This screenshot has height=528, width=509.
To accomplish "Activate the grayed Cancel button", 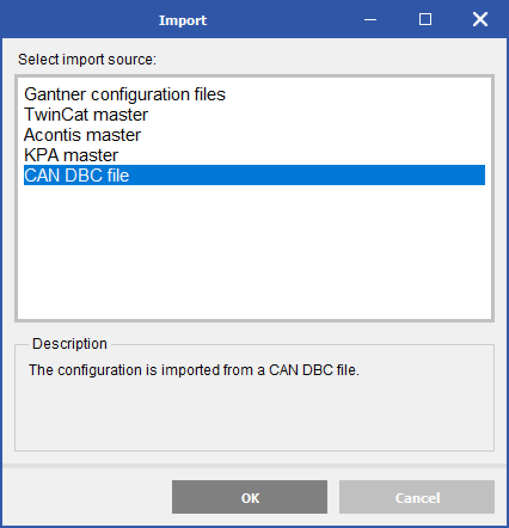I will pyautogui.click(x=416, y=497).
